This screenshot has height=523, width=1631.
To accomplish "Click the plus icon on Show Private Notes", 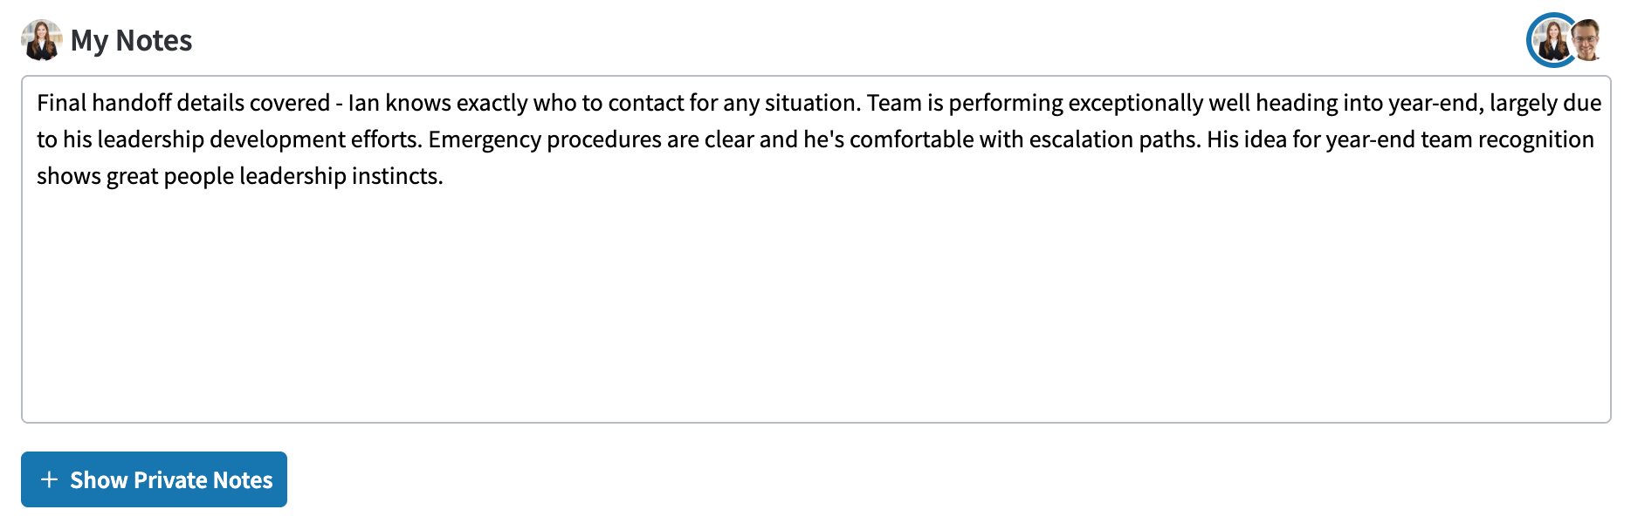I will pyautogui.click(x=50, y=479).
